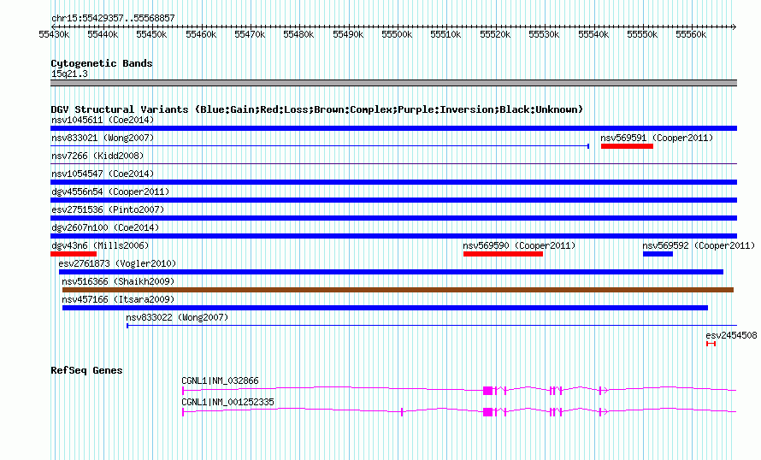
Task: Select the extra exon tick of CGNL1|NM_001252335
Action: click(402, 412)
